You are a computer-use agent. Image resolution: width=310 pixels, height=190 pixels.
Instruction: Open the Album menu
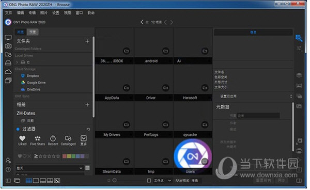[x=32, y=13]
